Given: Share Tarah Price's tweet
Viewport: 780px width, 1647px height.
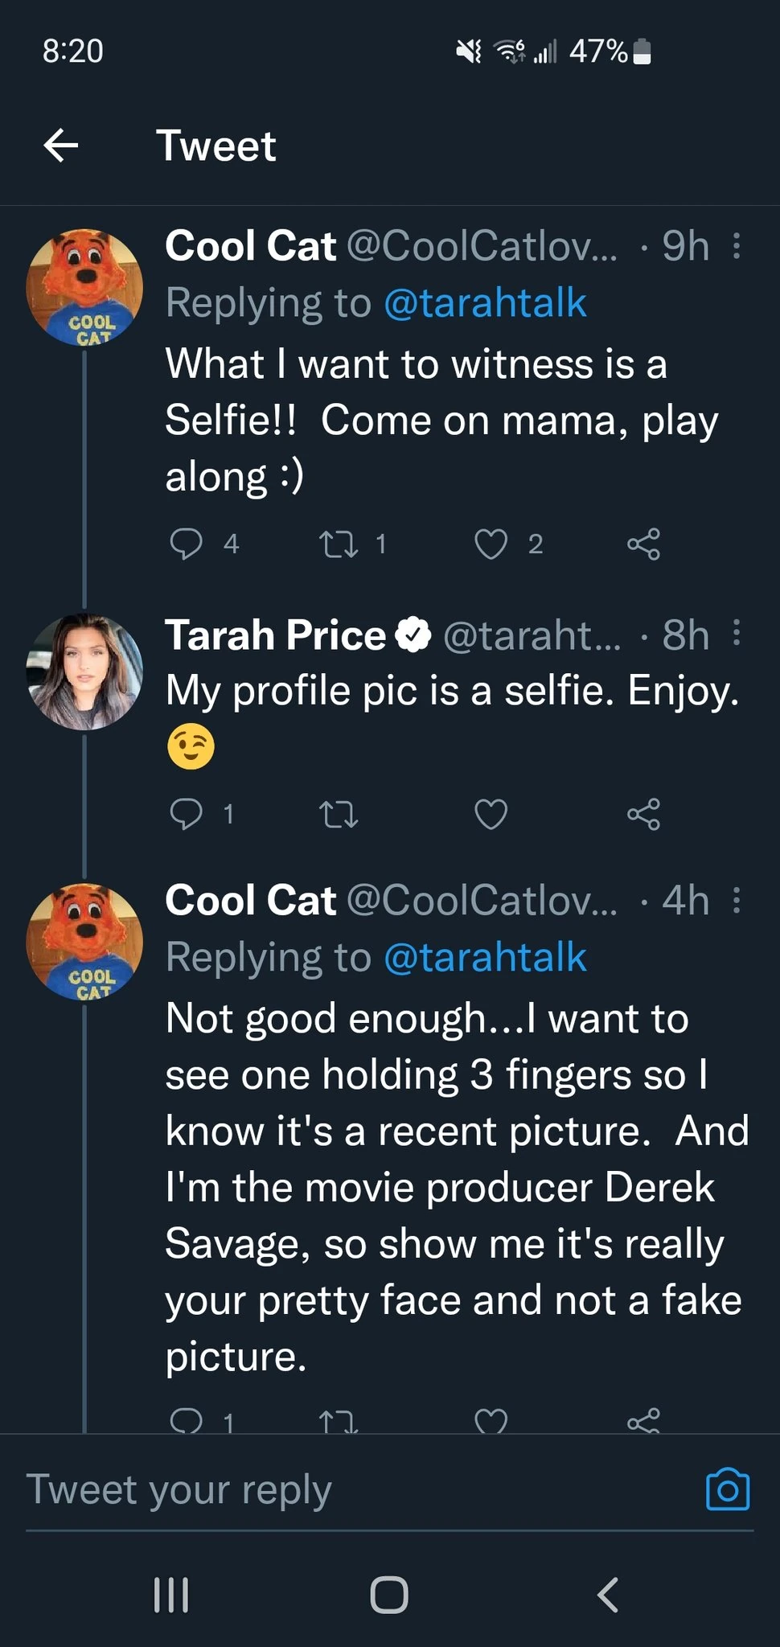Looking at the screenshot, I should pyautogui.click(x=643, y=815).
